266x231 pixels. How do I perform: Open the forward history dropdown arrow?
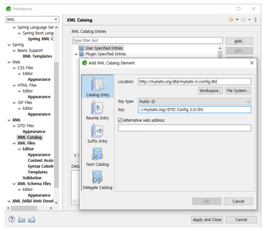coord(250,20)
